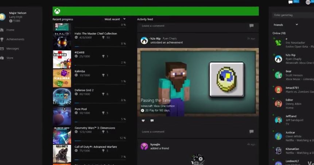The height and width of the screenshot is (165, 314).
Task: Open the Pure Pool game thumbnail
Action: [62, 116]
